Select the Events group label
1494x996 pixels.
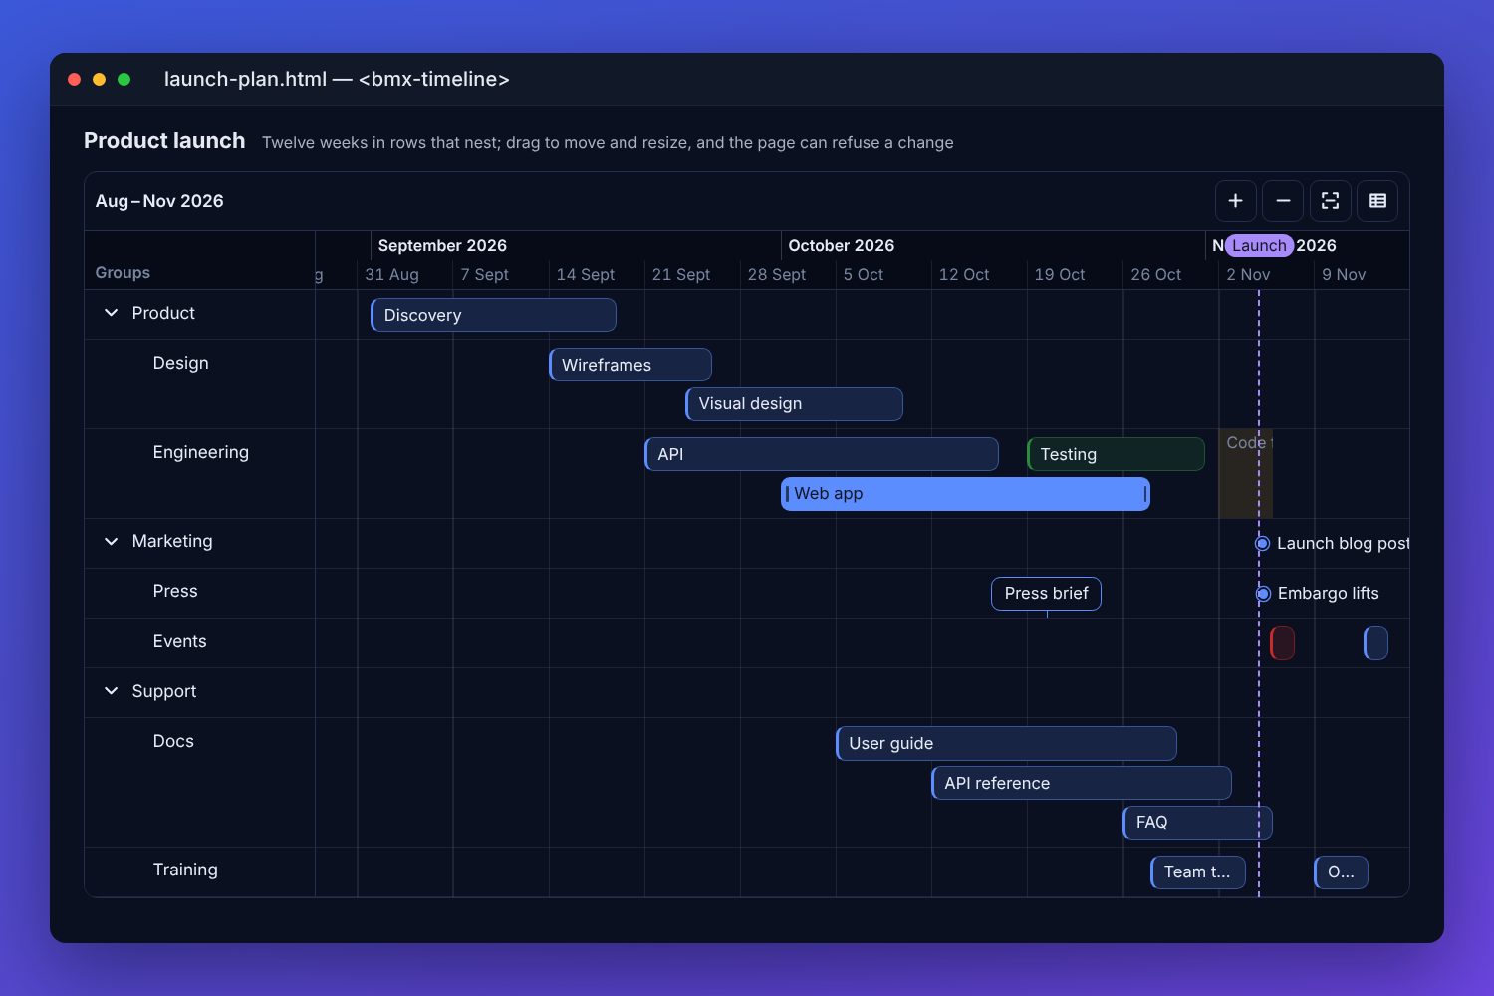[180, 641]
